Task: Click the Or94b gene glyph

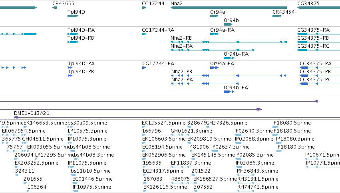Action: click(228, 24)
